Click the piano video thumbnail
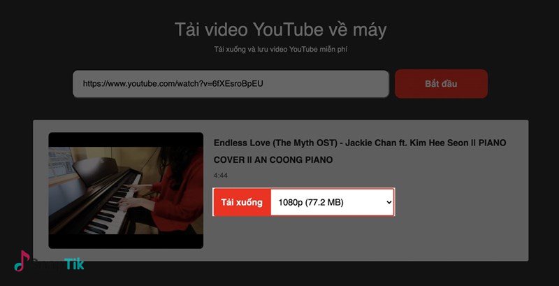 pos(126,190)
